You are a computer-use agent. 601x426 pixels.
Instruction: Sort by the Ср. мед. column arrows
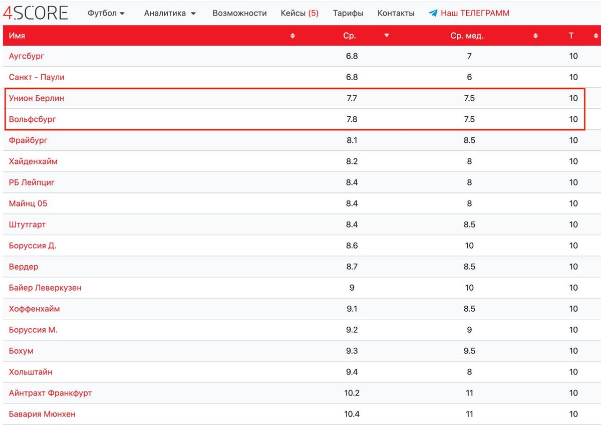[x=535, y=36]
